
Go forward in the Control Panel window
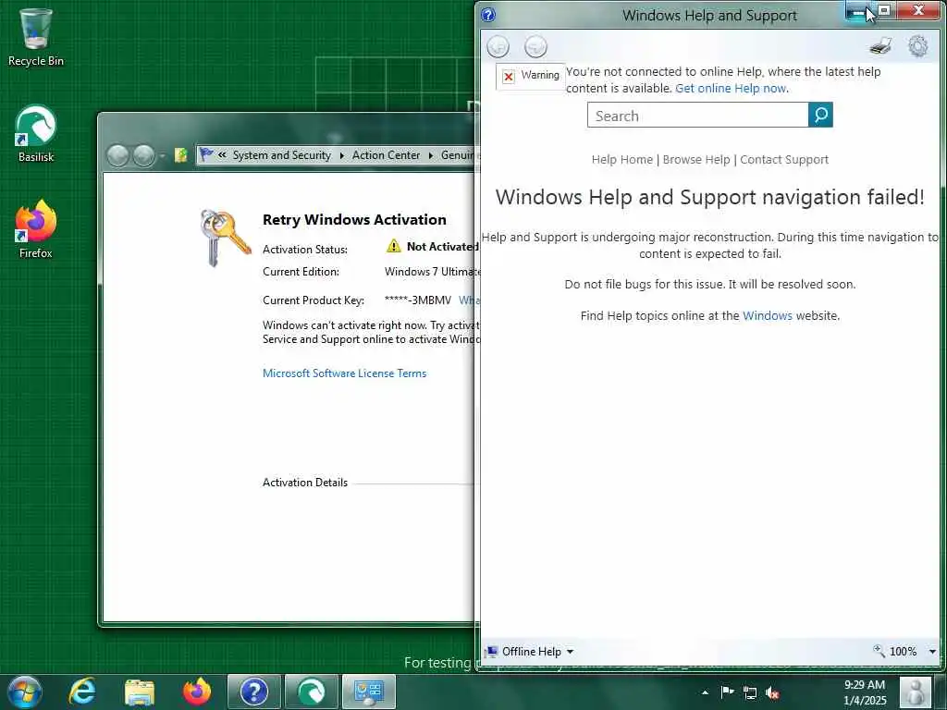(143, 155)
